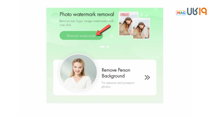209x116 pixels.
Task: Click the watermarked before photo sample
Action: [126, 24]
